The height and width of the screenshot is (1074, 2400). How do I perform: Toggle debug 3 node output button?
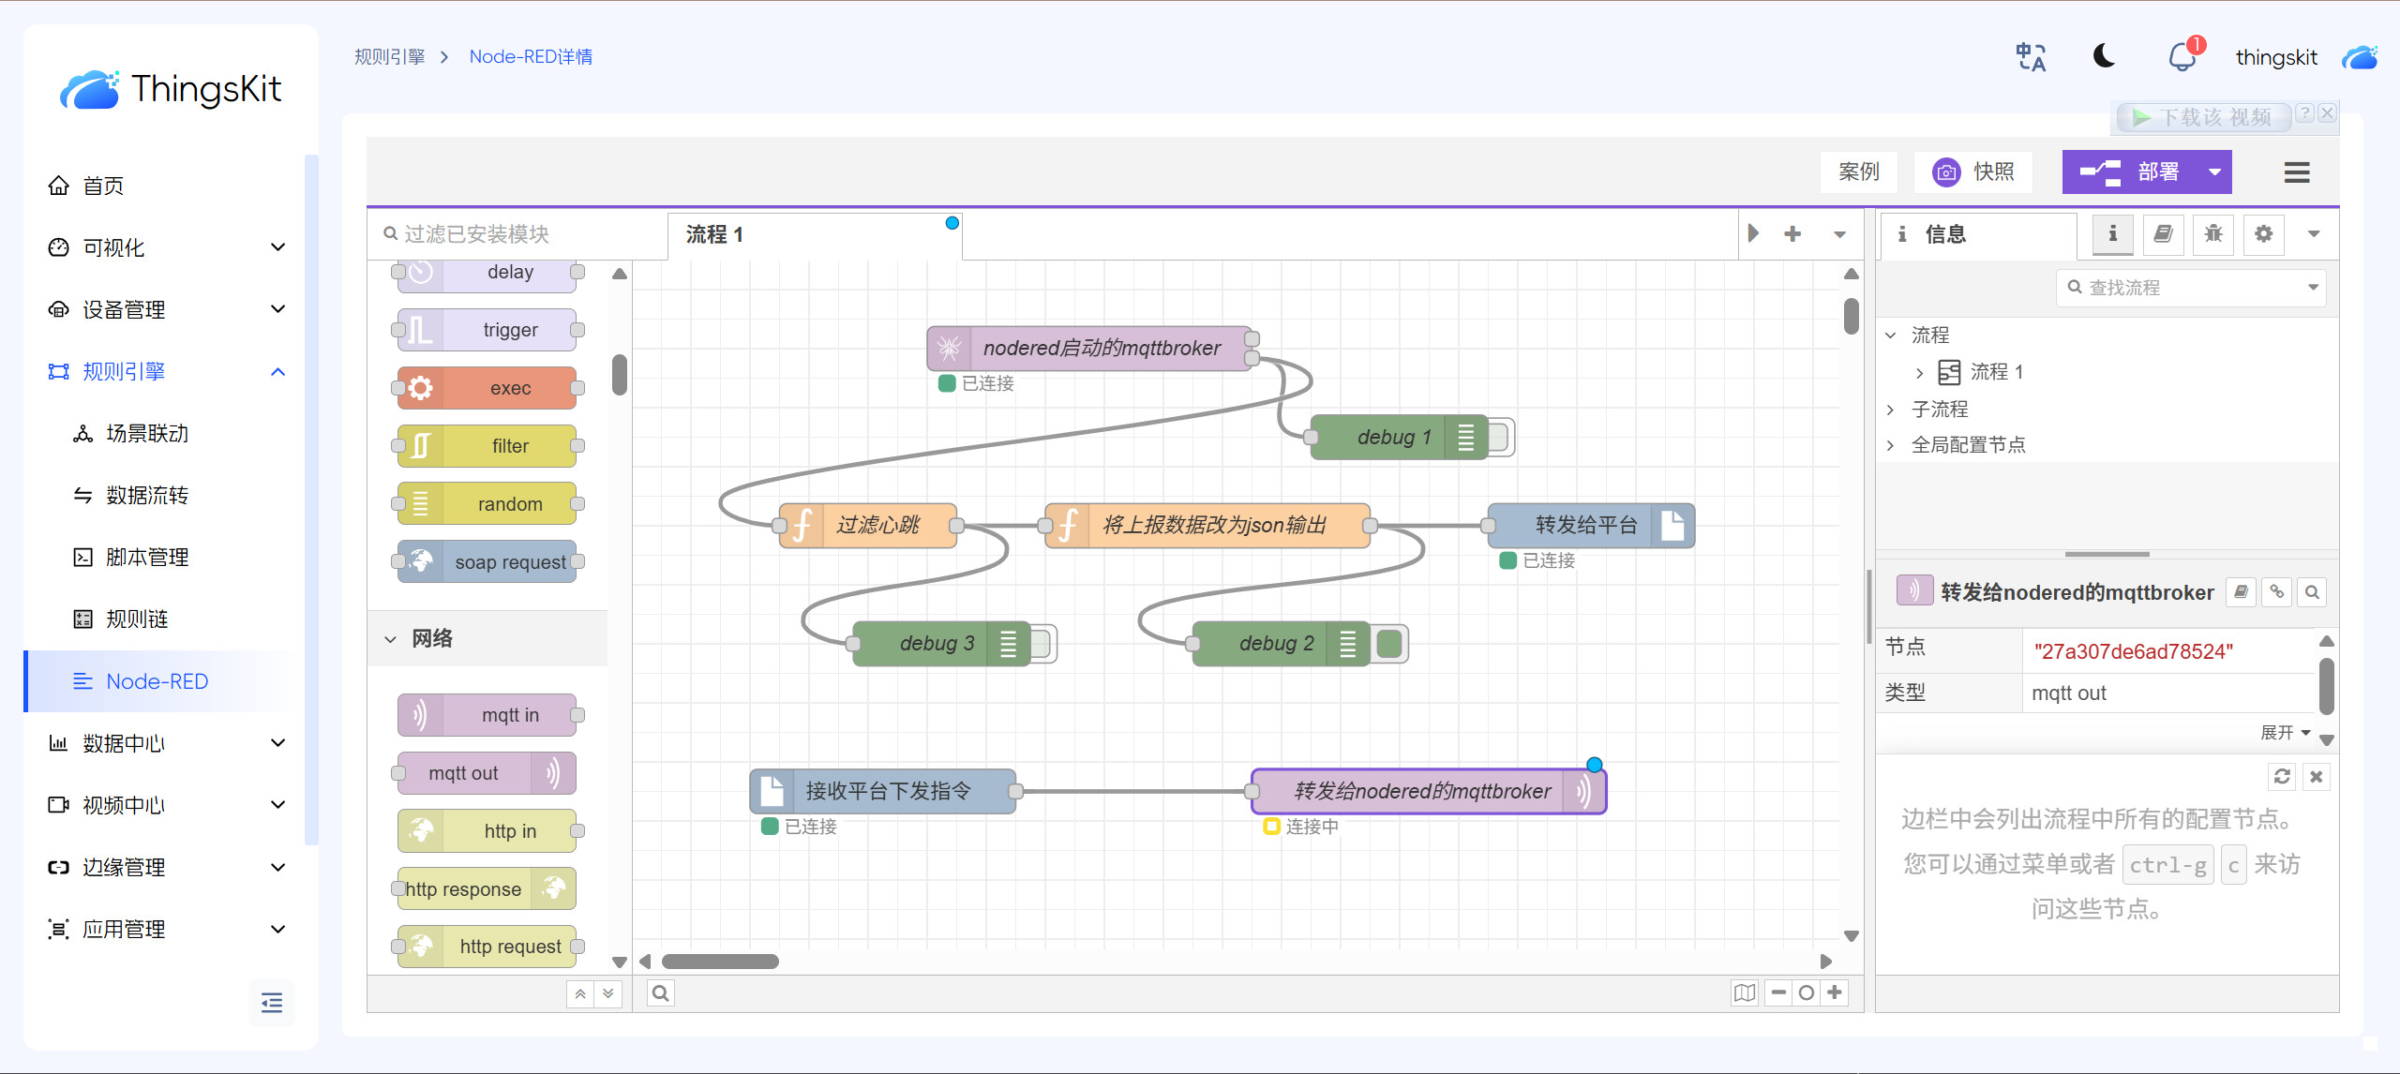point(1041,644)
